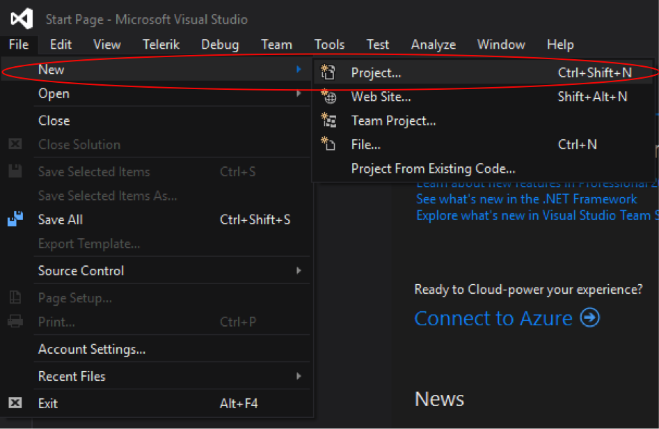659x429 pixels.
Task: Click the New Project icon in submenu
Action: pyautogui.click(x=328, y=72)
